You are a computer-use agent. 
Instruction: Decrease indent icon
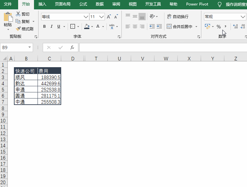[x=152, y=26]
